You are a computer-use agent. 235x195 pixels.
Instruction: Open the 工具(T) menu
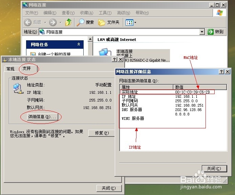click(105, 13)
